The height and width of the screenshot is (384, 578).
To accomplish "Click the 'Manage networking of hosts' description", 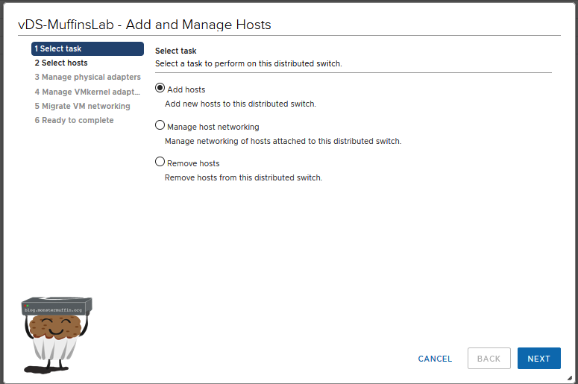I will point(283,141).
